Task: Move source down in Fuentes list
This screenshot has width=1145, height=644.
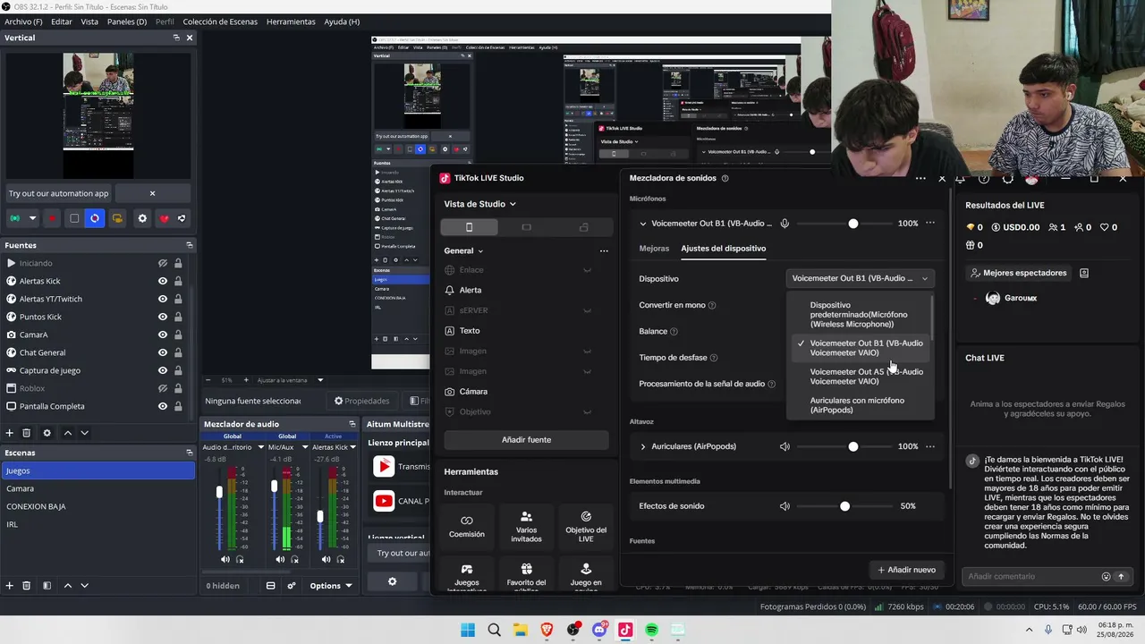Action: tap(84, 433)
